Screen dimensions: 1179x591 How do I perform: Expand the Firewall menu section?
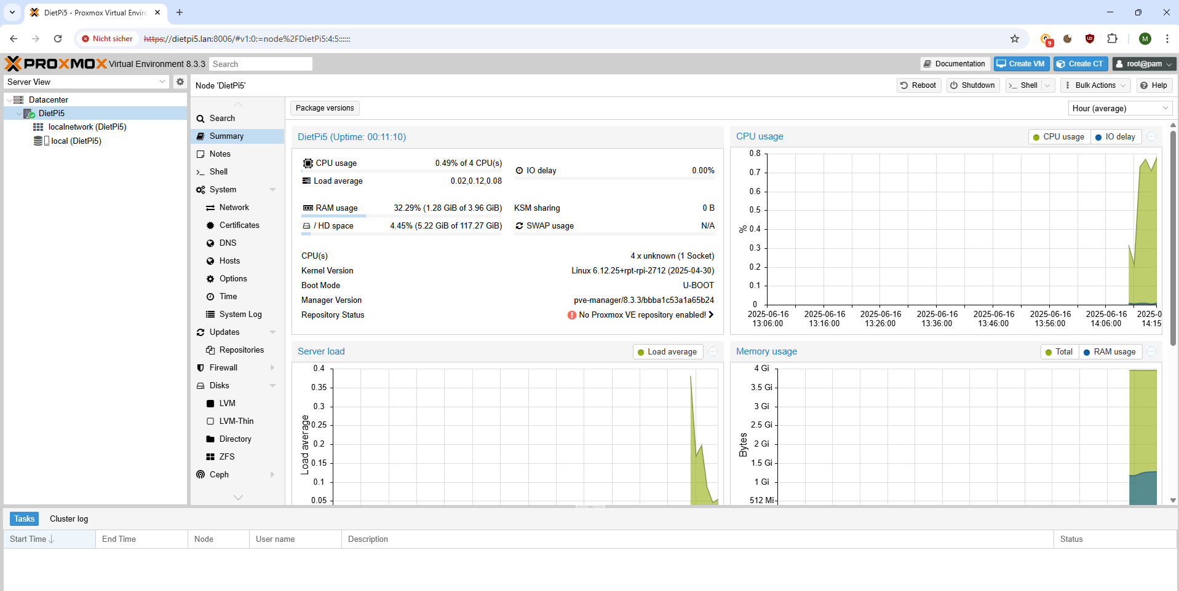pos(272,368)
